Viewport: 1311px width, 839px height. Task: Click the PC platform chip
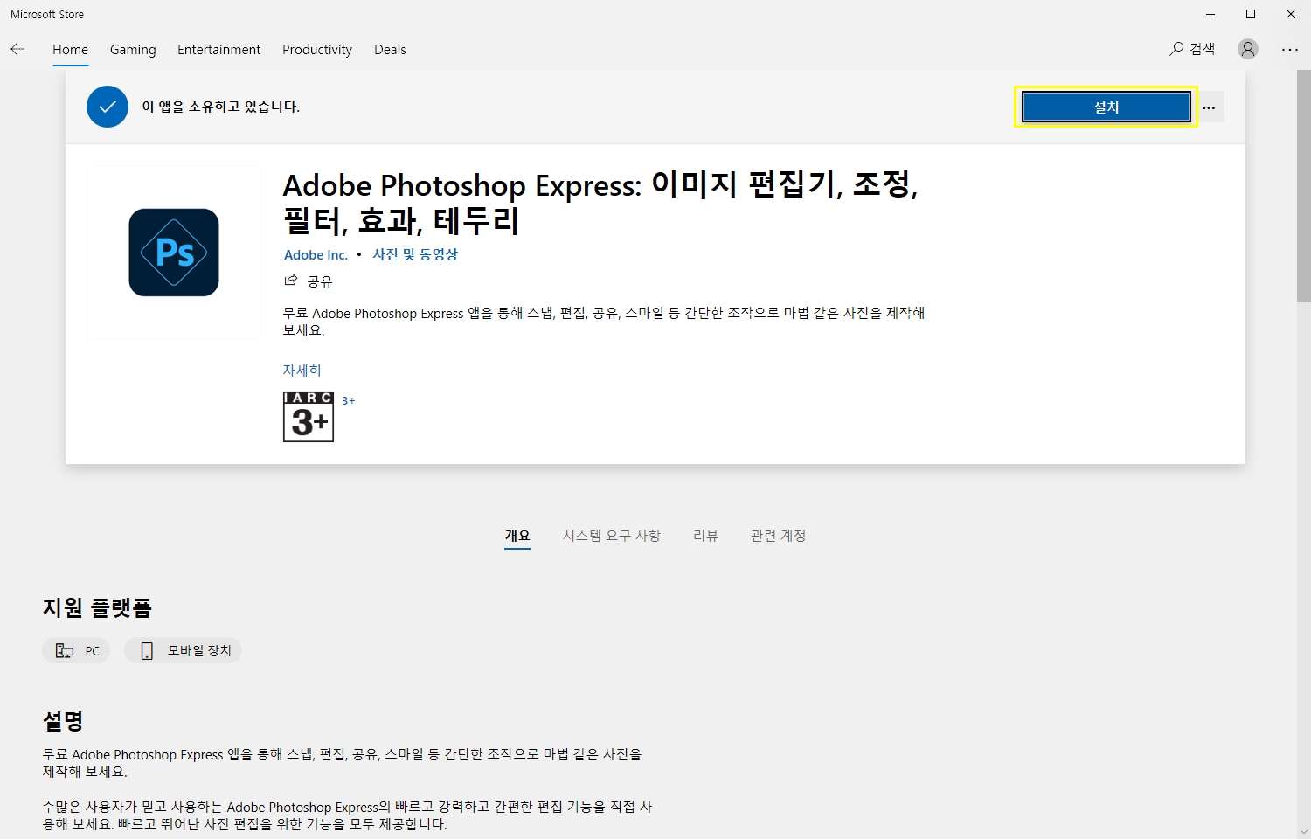coord(77,650)
